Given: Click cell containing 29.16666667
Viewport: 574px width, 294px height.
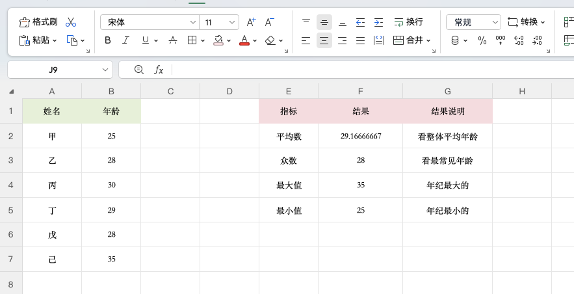Looking at the screenshot, I should (361, 136).
